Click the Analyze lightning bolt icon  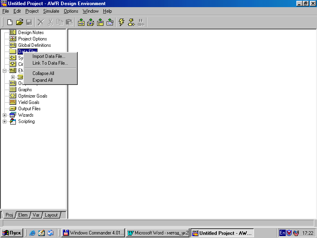(122, 22)
